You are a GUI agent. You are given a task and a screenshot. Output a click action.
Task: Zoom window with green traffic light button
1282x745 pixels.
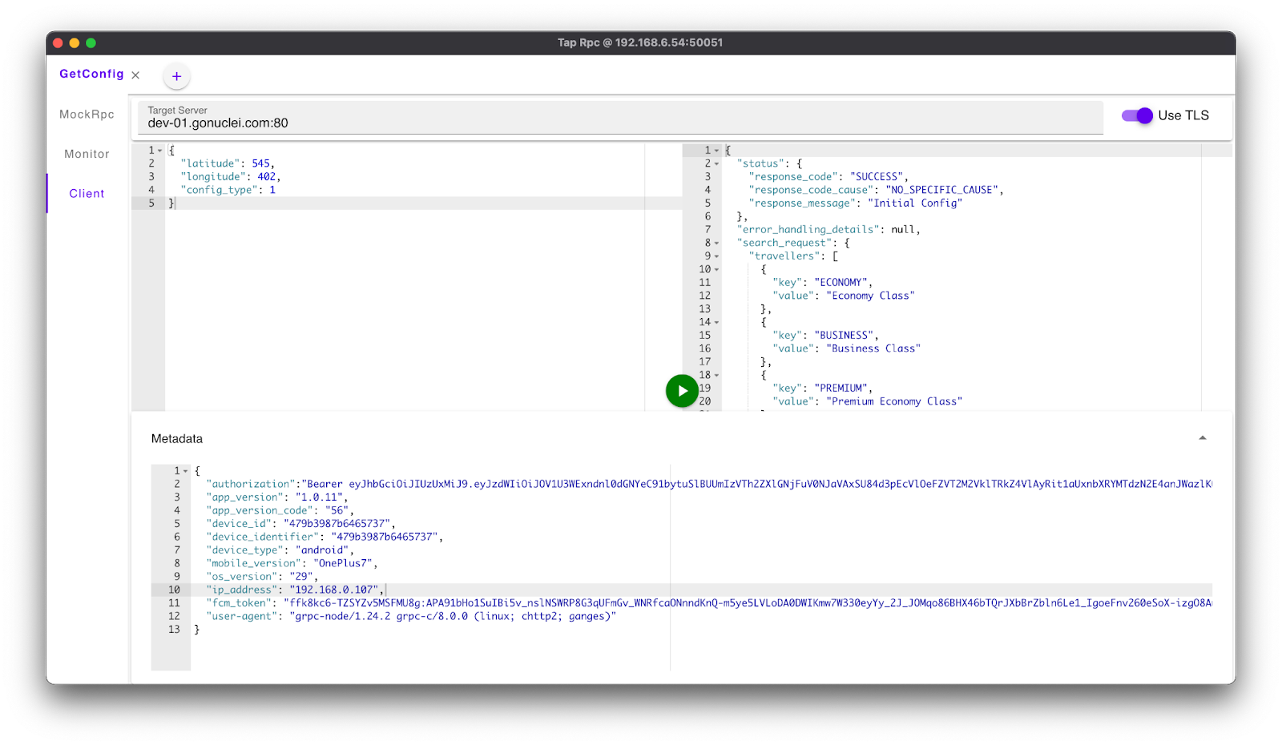pyautogui.click(x=91, y=42)
